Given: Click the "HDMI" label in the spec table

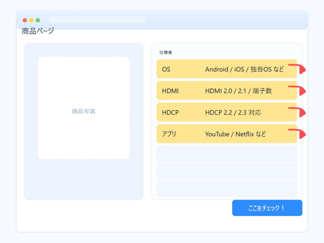Looking at the screenshot, I should [x=170, y=91].
